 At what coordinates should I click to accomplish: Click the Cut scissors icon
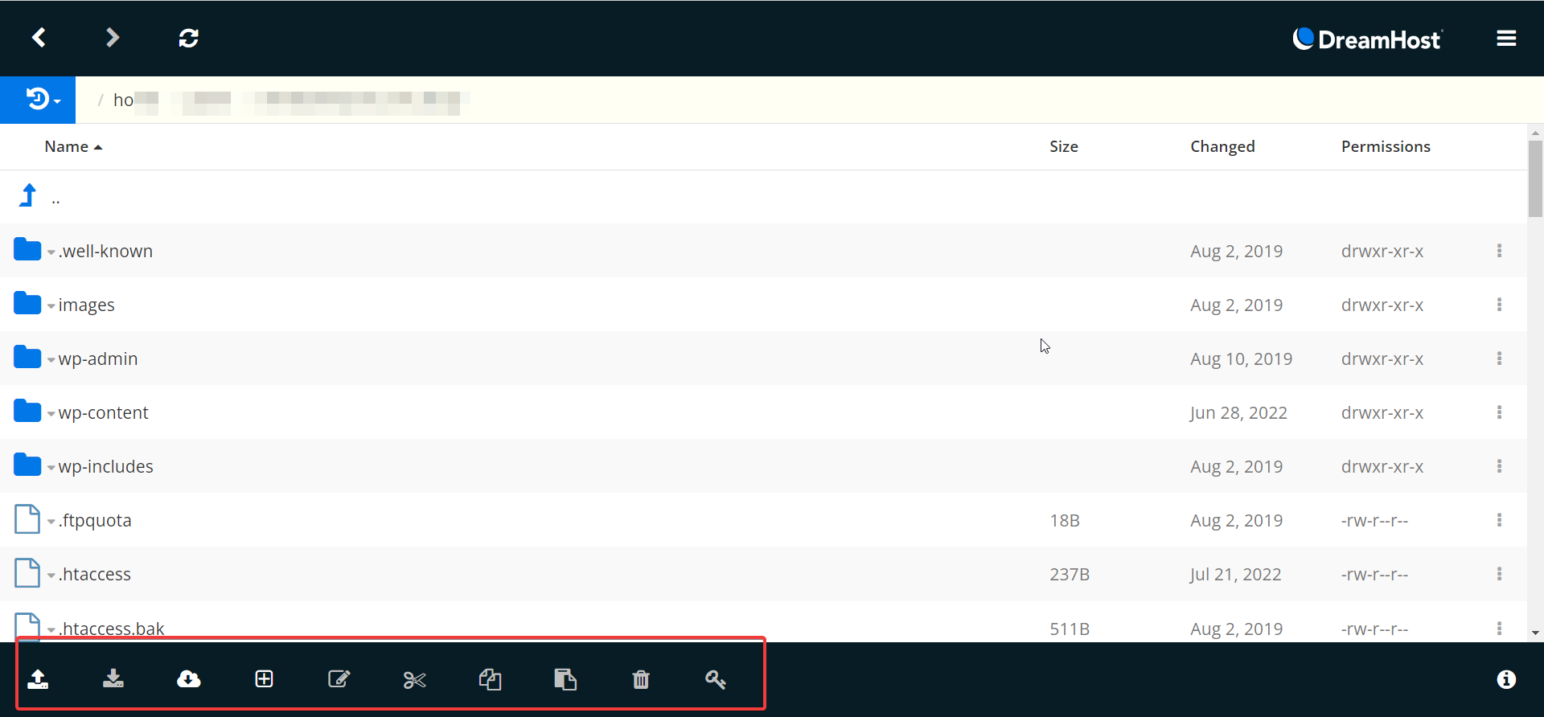[x=414, y=680]
